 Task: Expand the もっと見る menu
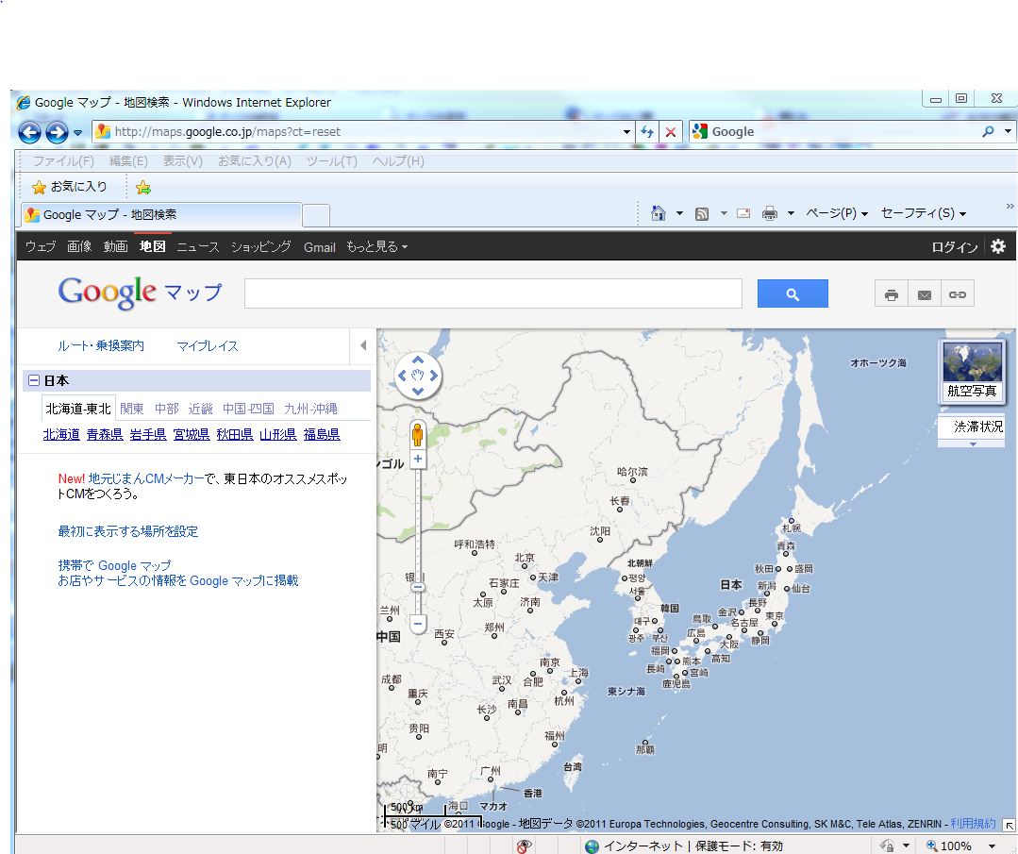point(376,247)
